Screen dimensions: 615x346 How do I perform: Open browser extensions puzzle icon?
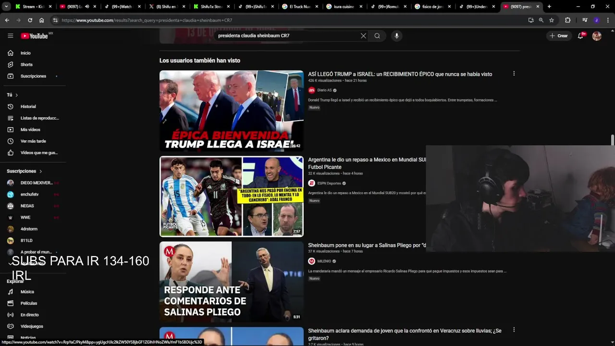point(567,20)
